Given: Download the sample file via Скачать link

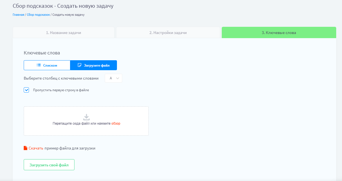Looking at the screenshot, I should (36, 148).
